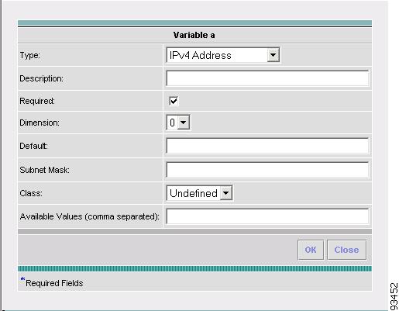Open the Type dropdown arrow
399x311 pixels.
[x=273, y=55]
